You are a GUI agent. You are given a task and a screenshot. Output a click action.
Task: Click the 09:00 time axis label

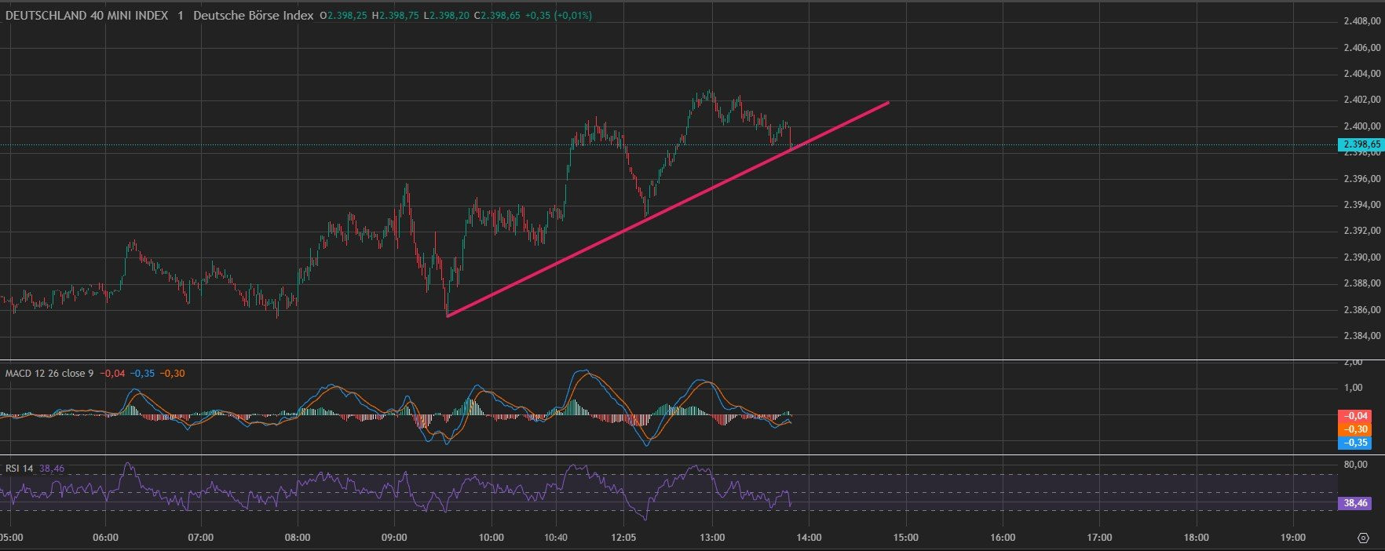394,538
